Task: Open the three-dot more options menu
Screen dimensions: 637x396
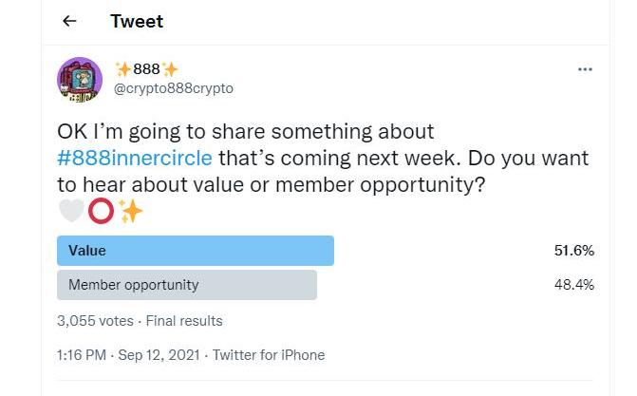Action: pyautogui.click(x=585, y=69)
